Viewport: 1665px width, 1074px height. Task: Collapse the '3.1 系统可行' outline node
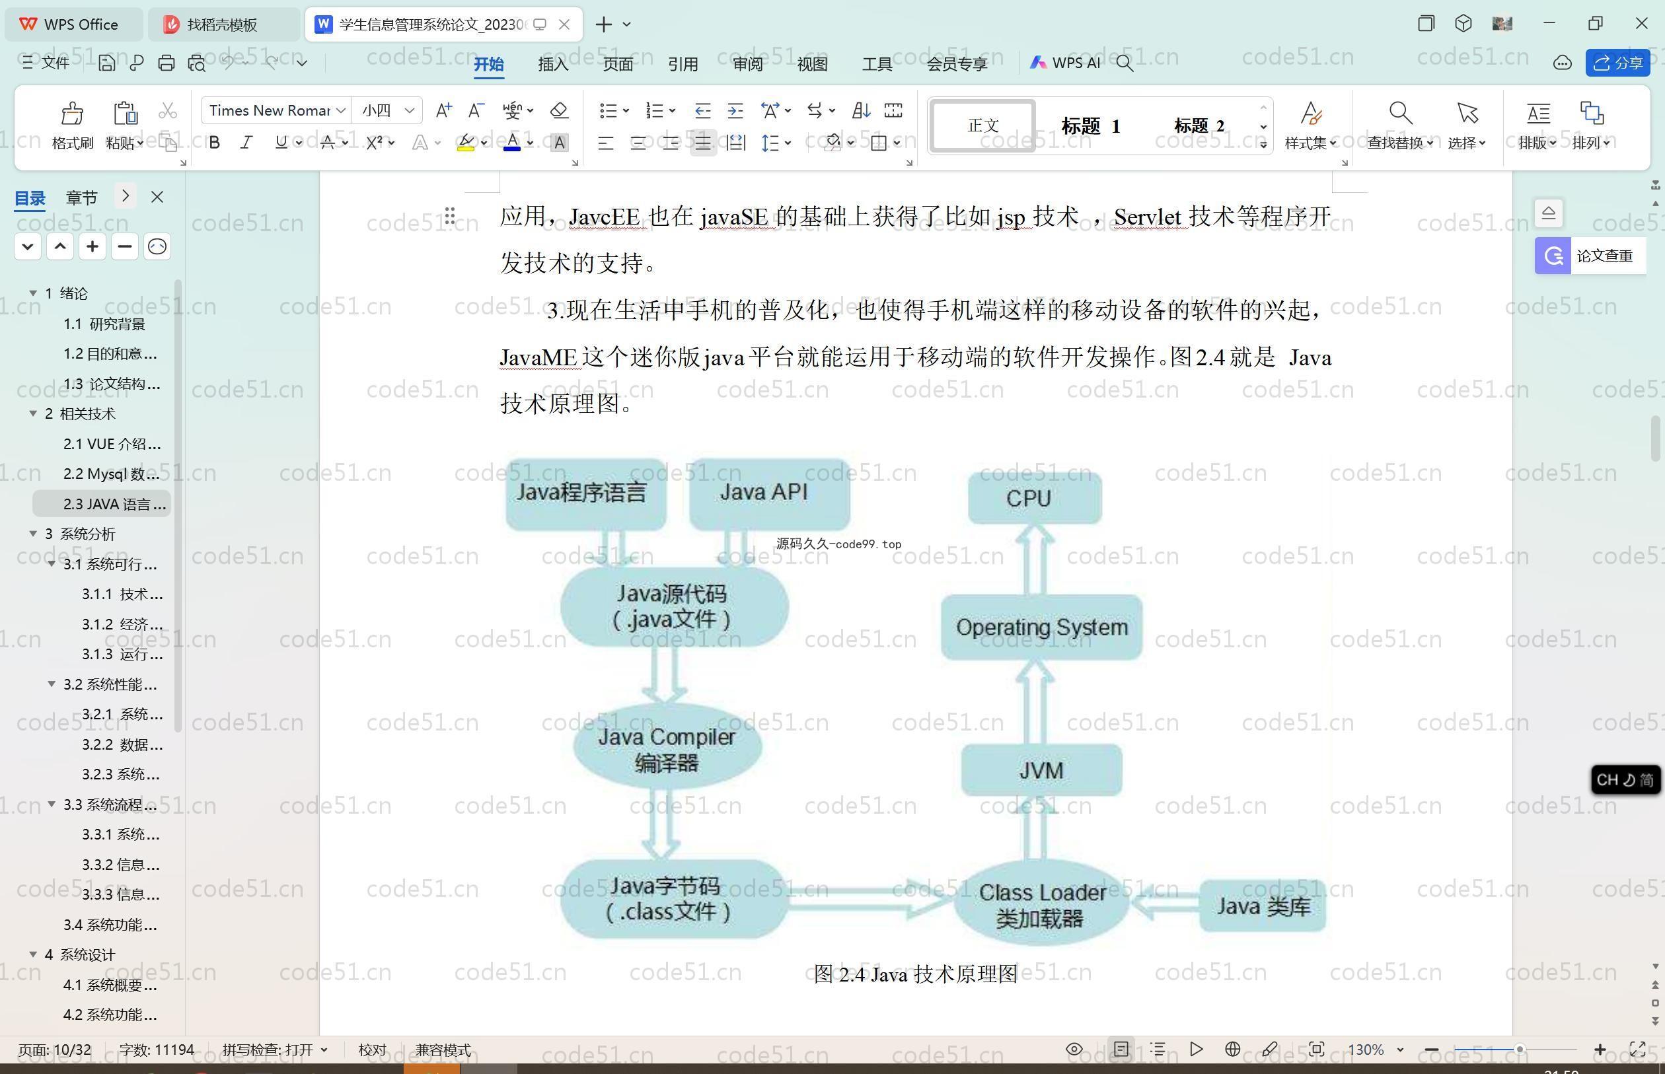(x=51, y=563)
